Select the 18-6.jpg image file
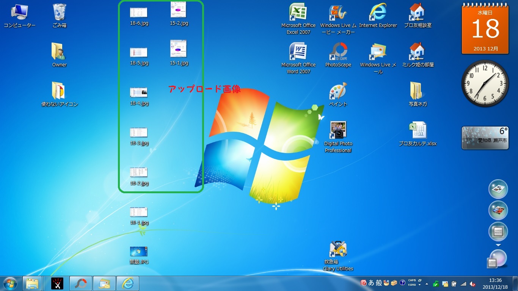518x291 pixels. coord(139,16)
